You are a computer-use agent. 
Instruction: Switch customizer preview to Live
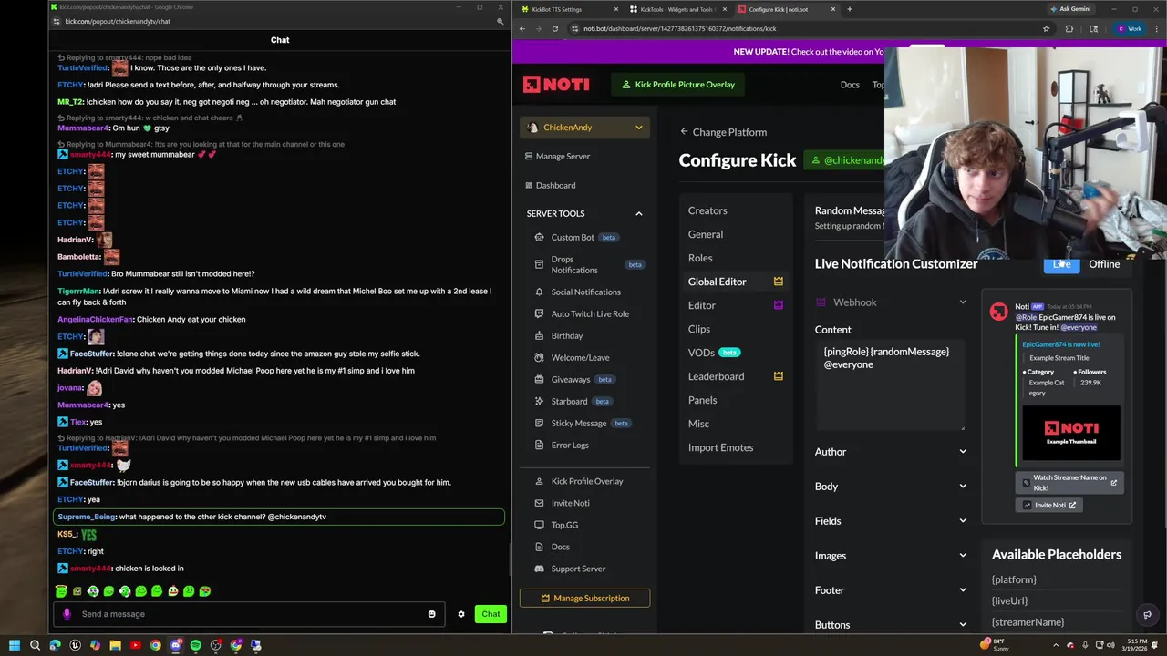pyautogui.click(x=1062, y=264)
